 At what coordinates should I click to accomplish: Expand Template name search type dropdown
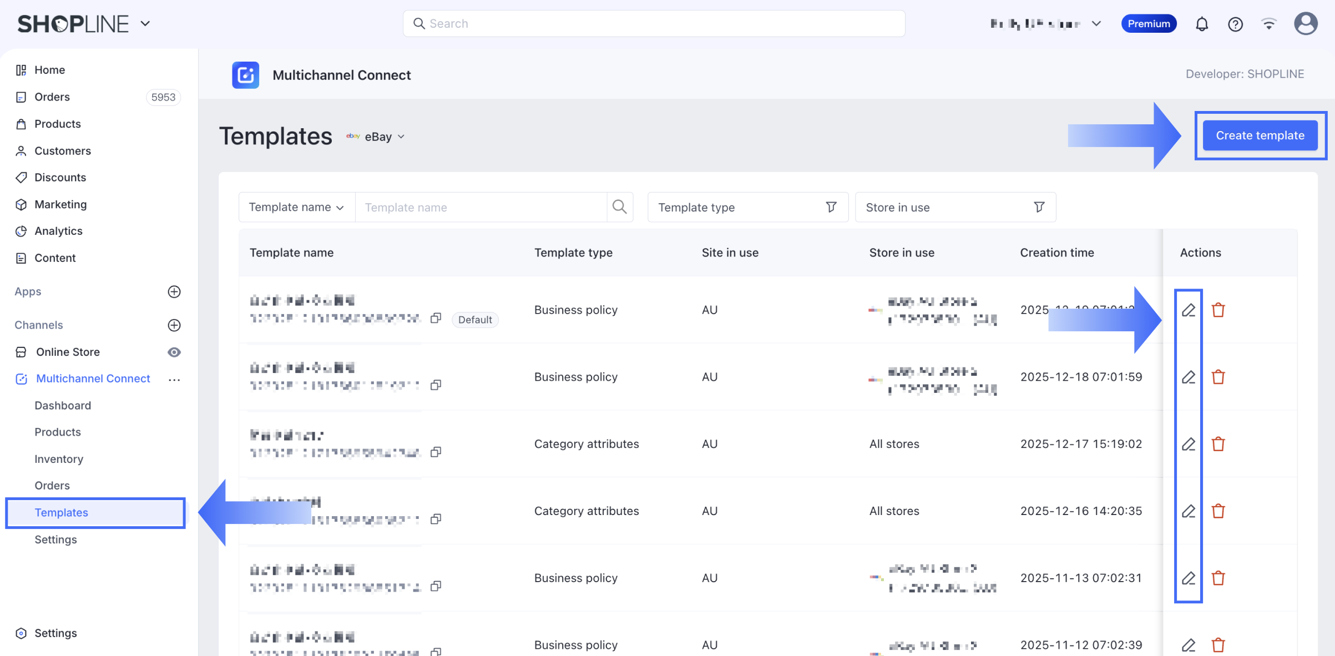[x=296, y=207]
